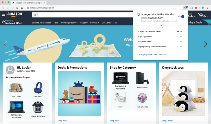Image resolution: width=211 pixels, height=124 pixels.
Task: Open the Help nav item
Action: [56, 23]
